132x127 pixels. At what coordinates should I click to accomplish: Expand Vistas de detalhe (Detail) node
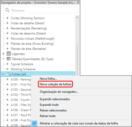click(x=7, y=23)
